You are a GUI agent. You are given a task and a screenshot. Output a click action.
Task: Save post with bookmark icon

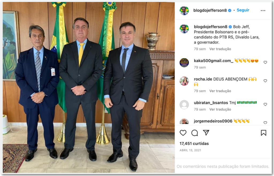point(264,133)
